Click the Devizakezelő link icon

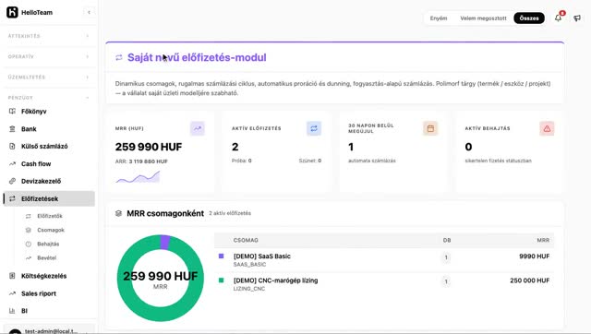12,181
